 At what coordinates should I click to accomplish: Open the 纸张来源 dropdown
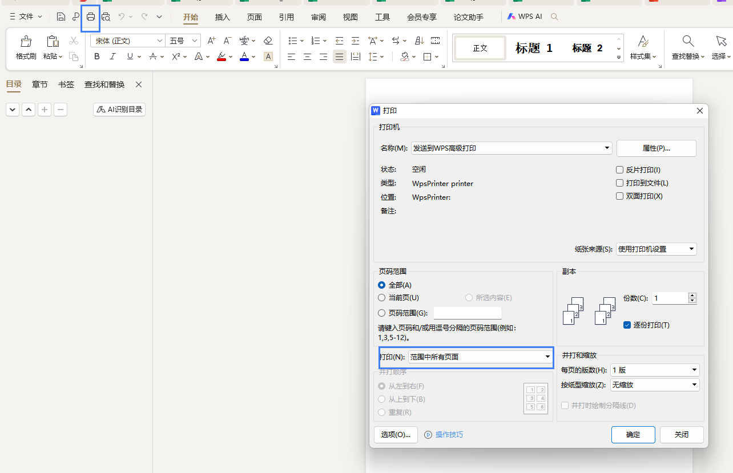pyautogui.click(x=657, y=249)
